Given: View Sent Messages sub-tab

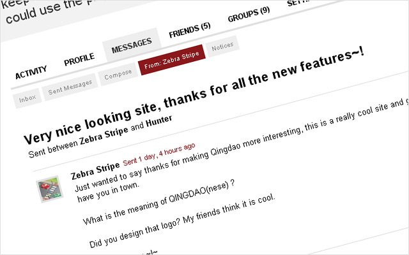Looking at the screenshot, I should click(x=70, y=87).
